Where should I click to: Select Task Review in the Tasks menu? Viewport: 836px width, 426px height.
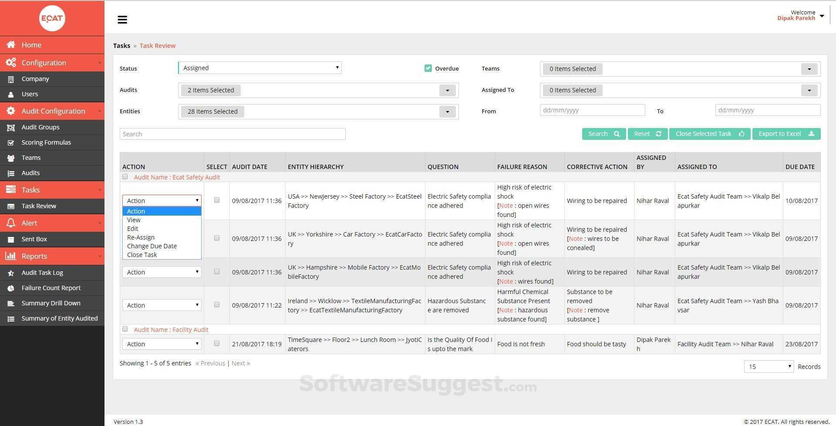pyautogui.click(x=39, y=206)
